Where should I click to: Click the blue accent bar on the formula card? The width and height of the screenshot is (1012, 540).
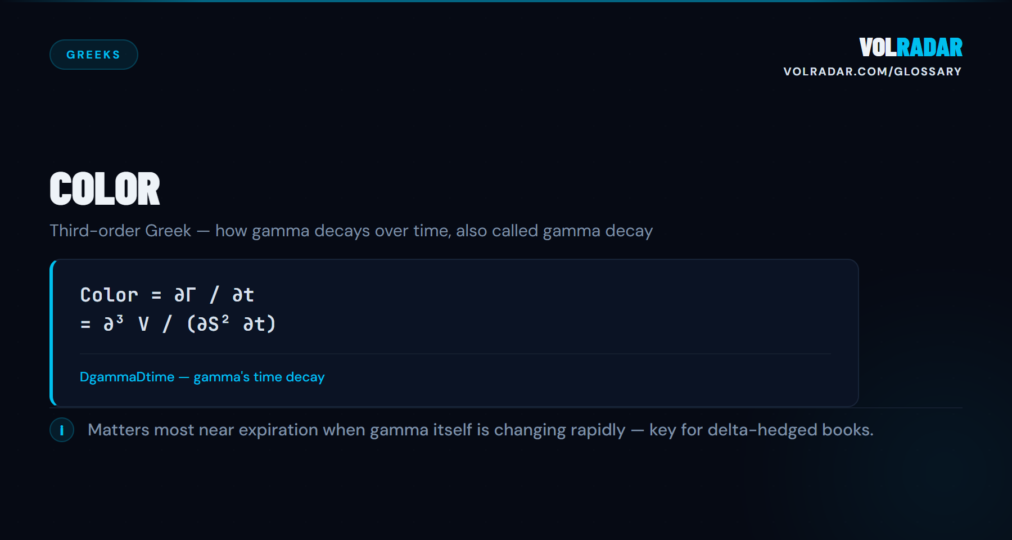pyautogui.click(x=52, y=333)
